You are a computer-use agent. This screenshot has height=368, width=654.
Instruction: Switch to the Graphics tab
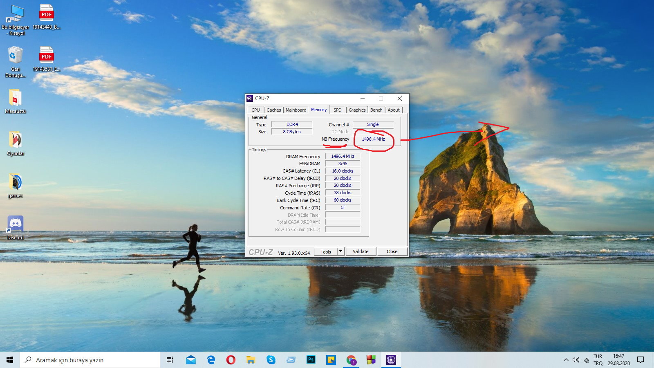coord(357,110)
